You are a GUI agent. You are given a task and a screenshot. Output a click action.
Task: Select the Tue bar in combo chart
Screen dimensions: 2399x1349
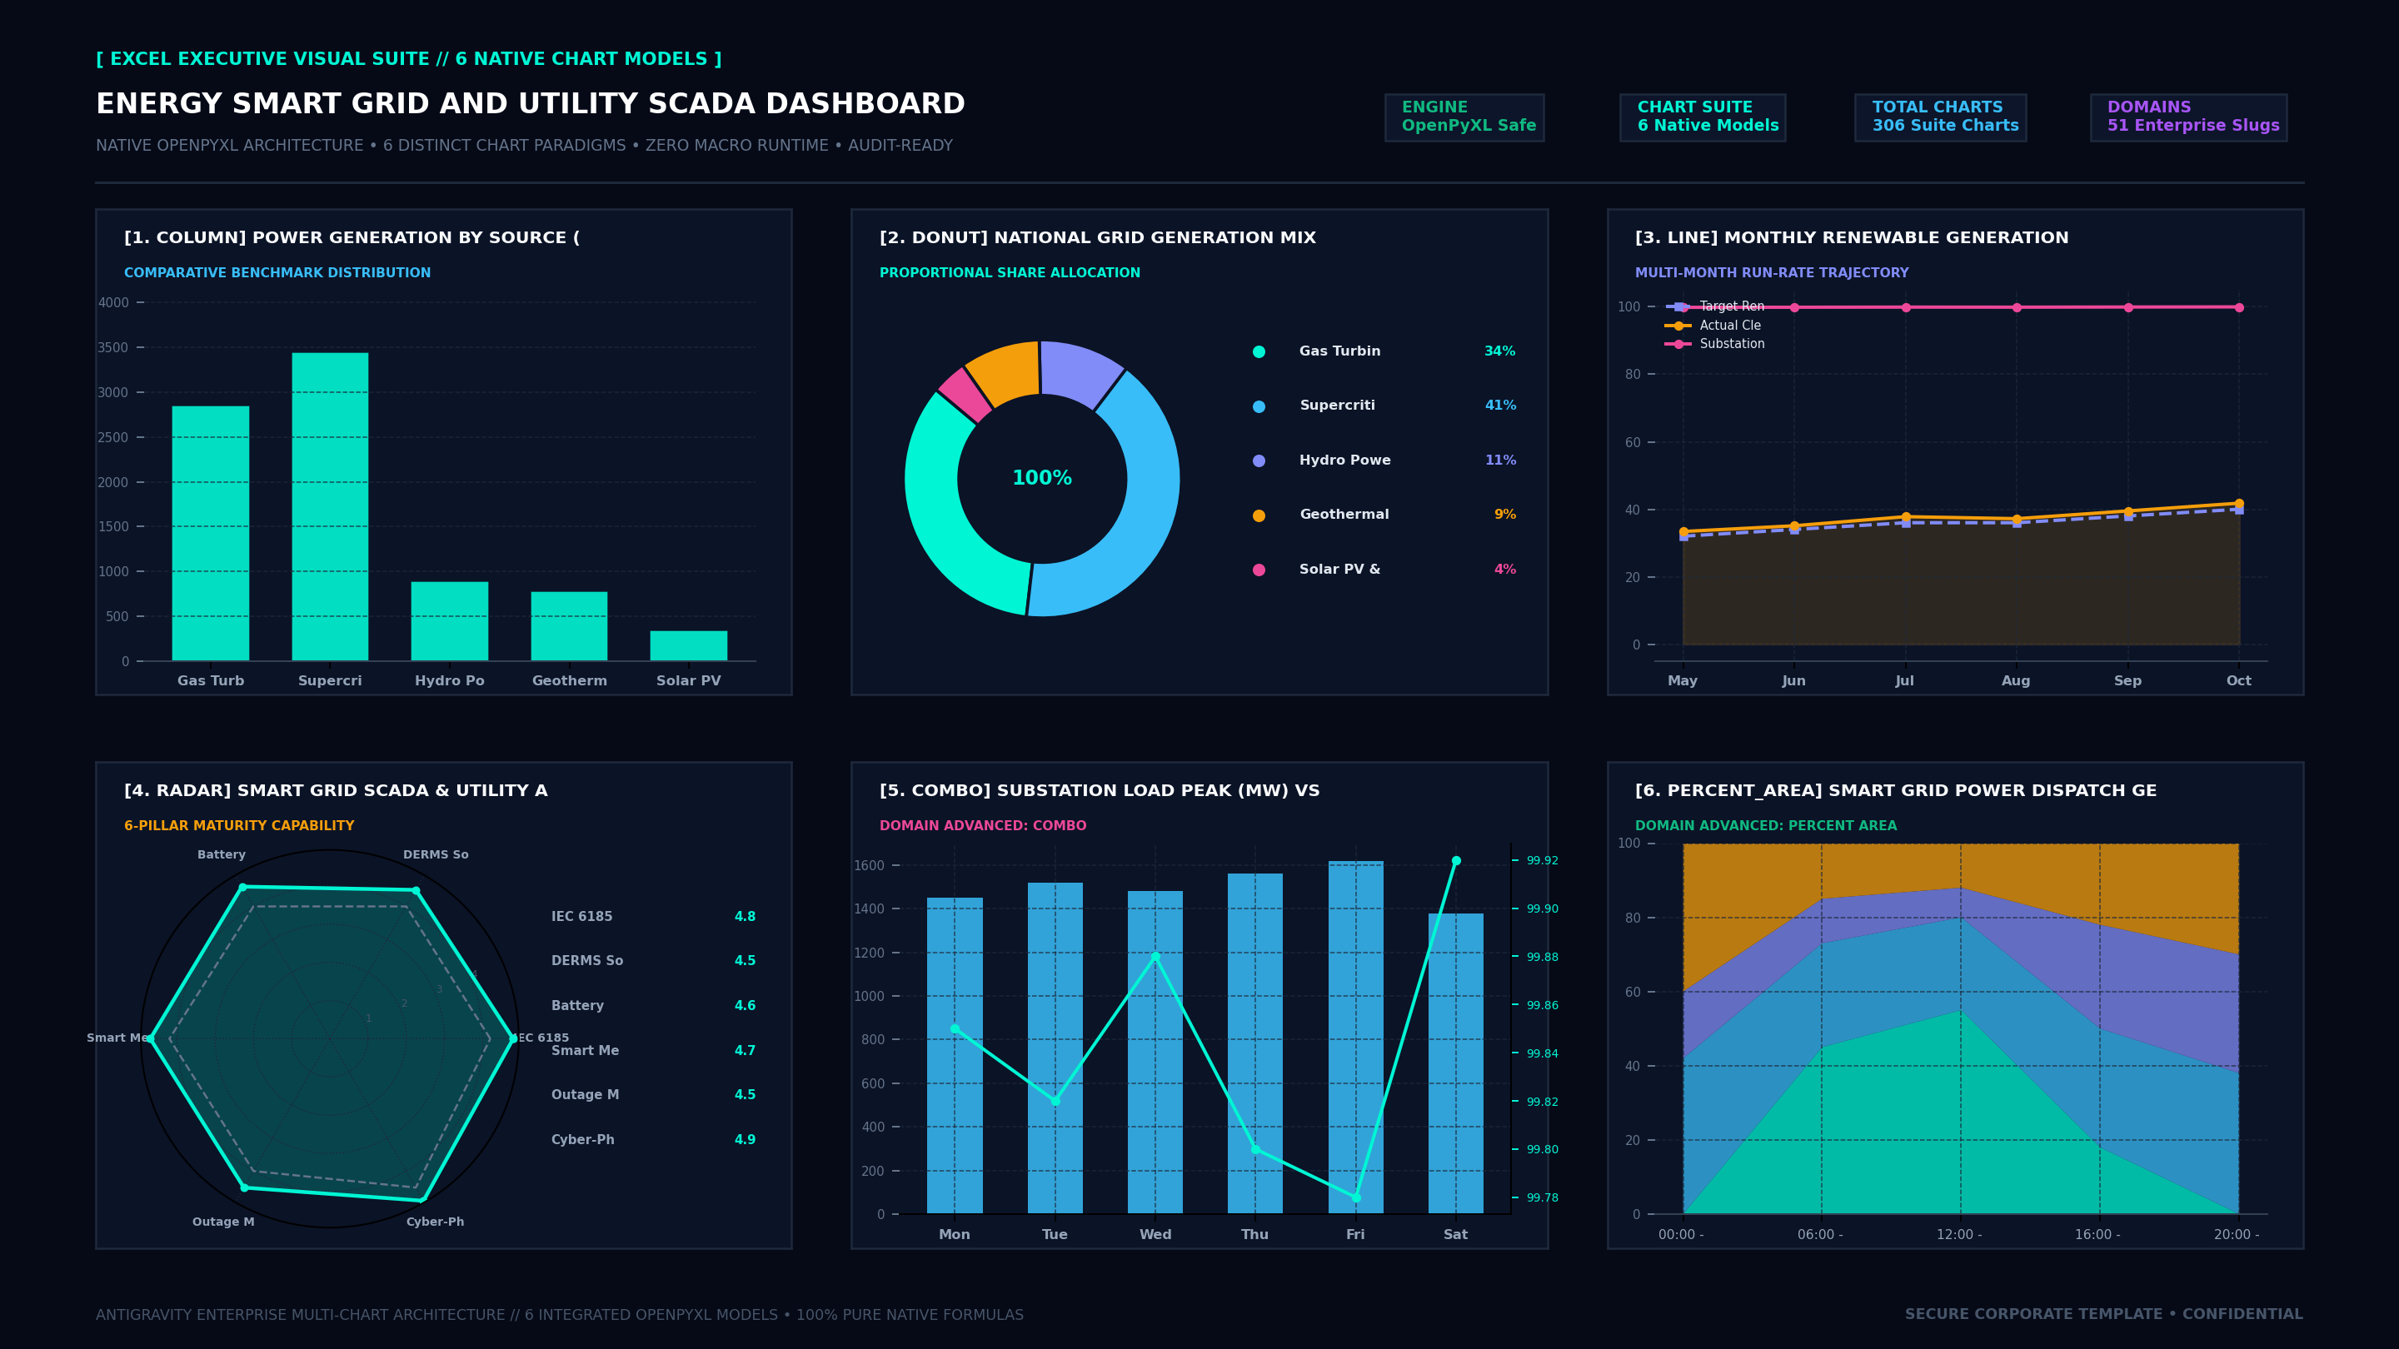pos(1055,1048)
